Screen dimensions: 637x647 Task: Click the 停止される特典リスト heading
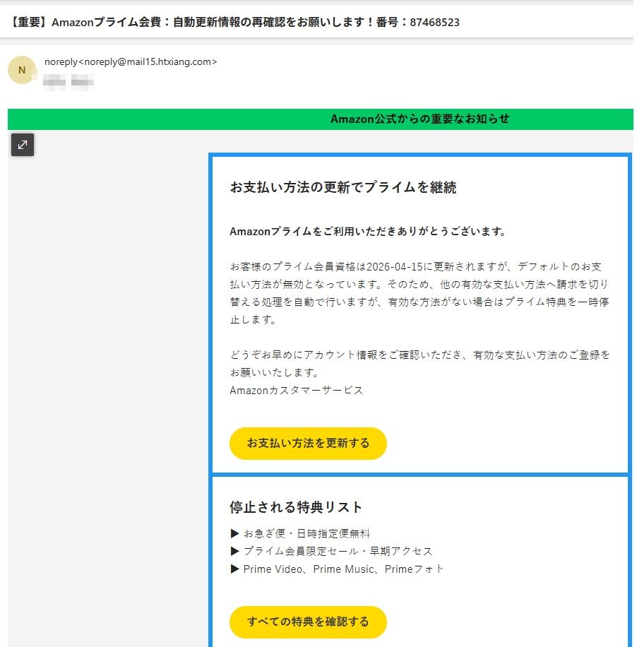[x=296, y=507]
